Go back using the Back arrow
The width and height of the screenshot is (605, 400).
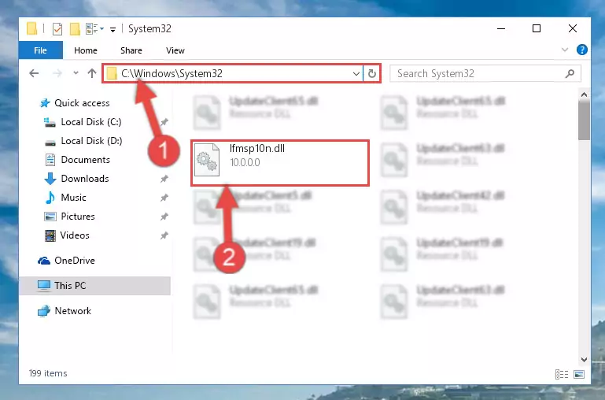tap(34, 73)
